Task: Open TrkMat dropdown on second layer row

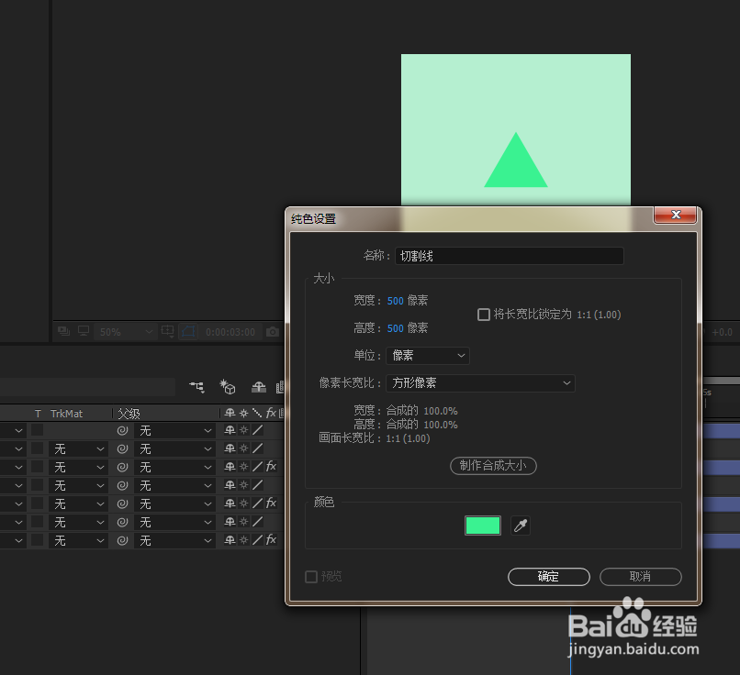Action: click(x=78, y=448)
